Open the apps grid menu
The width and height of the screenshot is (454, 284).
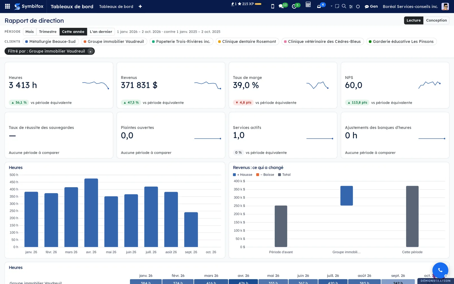pyautogui.click(x=8, y=6)
